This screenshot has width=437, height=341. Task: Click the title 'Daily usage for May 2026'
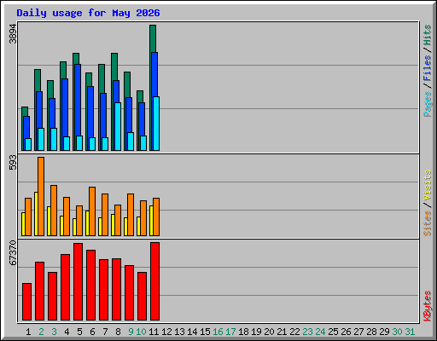(88, 13)
